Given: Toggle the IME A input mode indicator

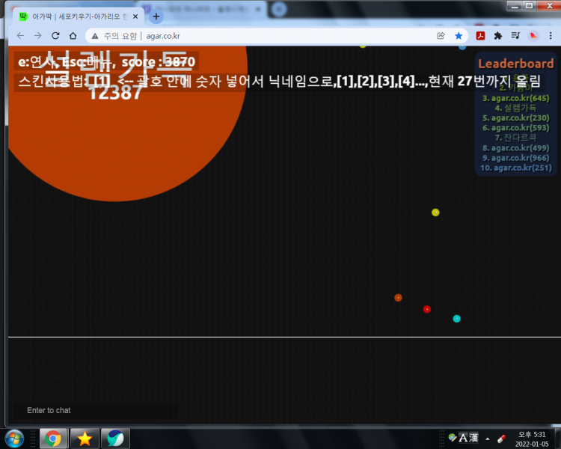Looking at the screenshot, I should click(x=463, y=438).
